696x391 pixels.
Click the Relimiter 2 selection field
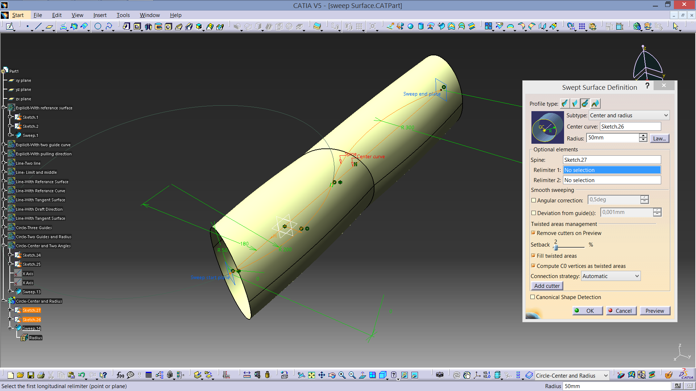point(612,180)
